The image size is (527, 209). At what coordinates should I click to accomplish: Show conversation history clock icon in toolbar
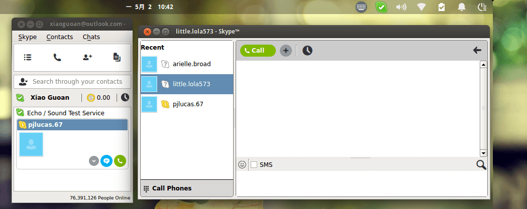pyautogui.click(x=307, y=51)
